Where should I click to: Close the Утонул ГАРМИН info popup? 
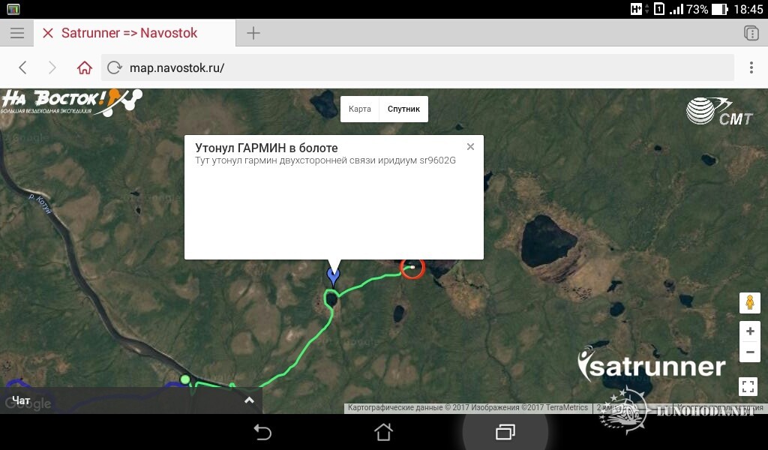tap(470, 146)
